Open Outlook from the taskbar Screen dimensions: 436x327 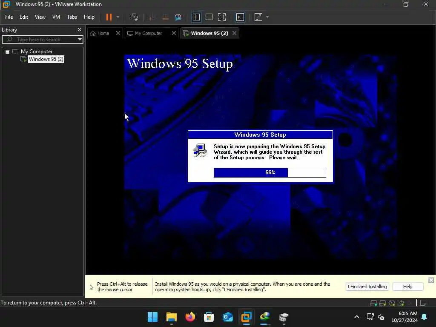227,317
